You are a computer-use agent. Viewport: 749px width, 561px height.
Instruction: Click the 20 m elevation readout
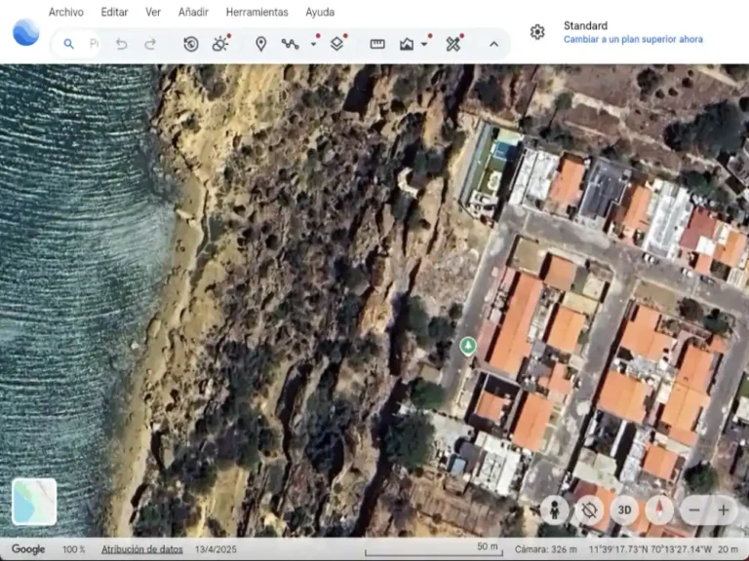click(728, 549)
